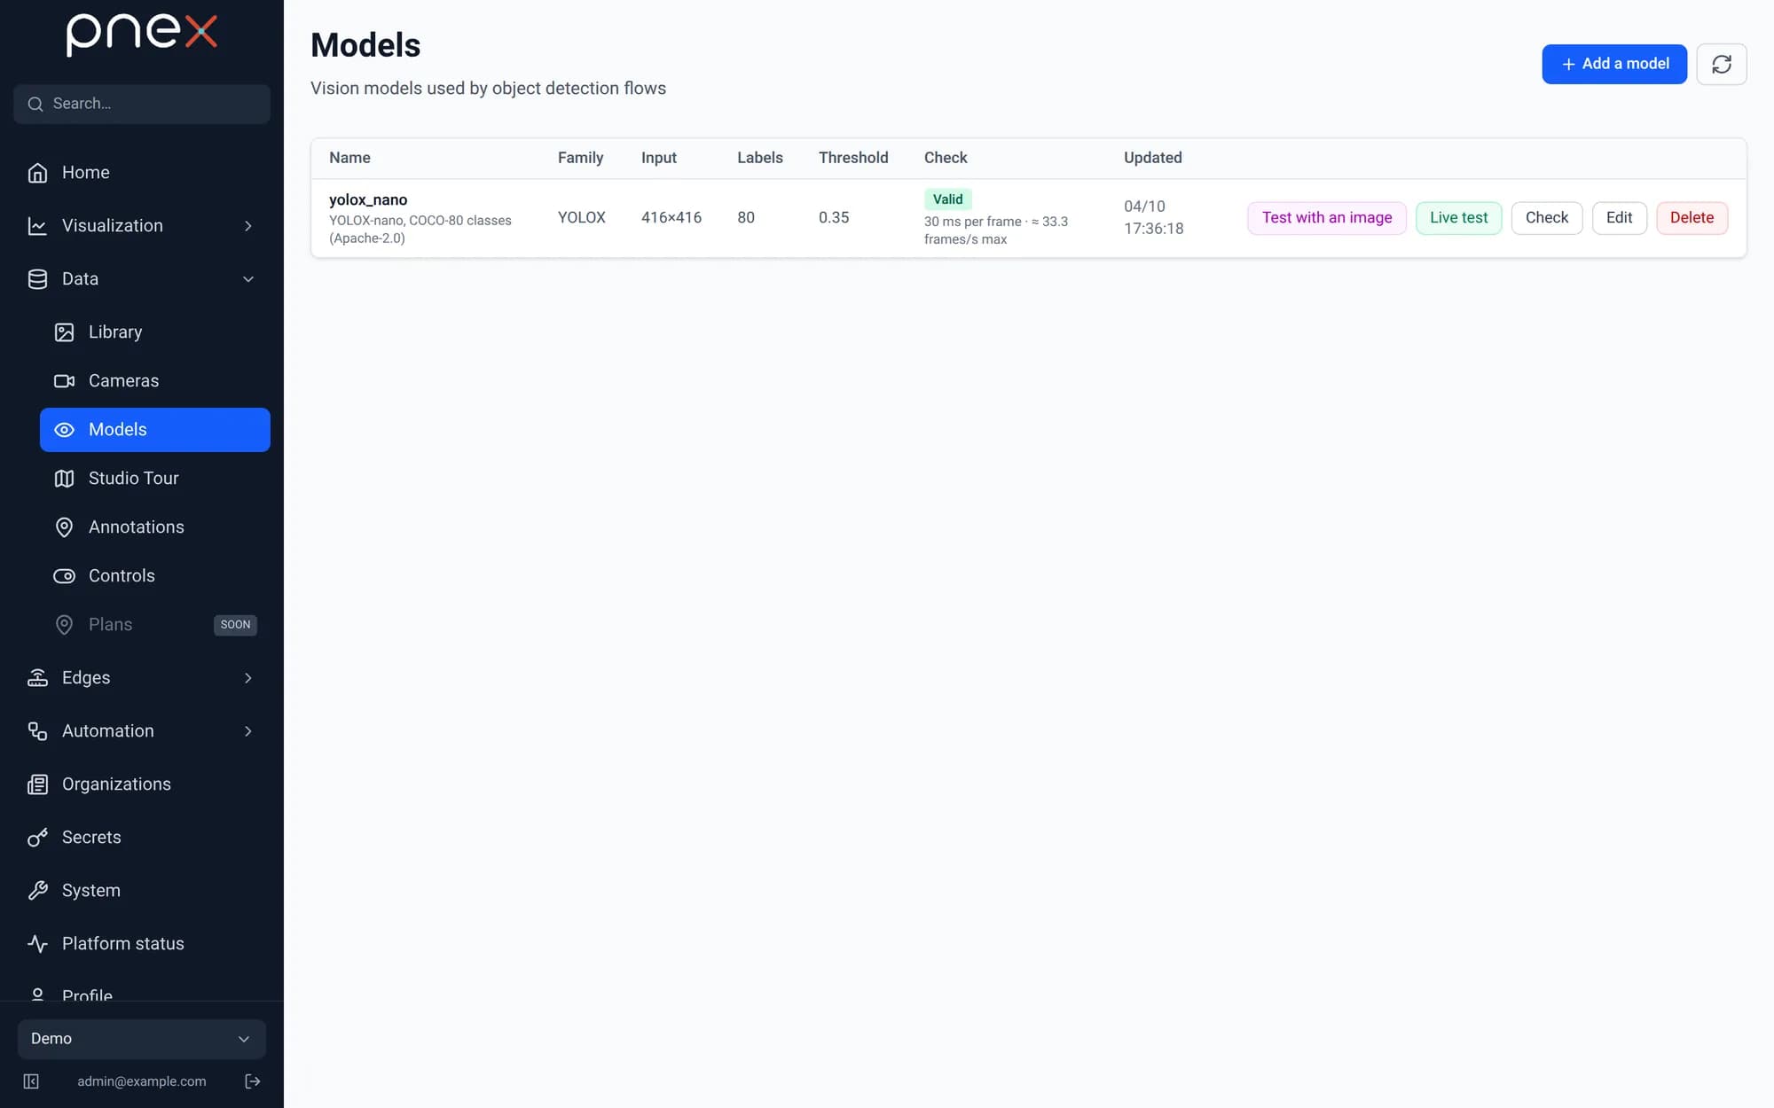
Task: Click the Edges router icon
Action: pyautogui.click(x=37, y=678)
